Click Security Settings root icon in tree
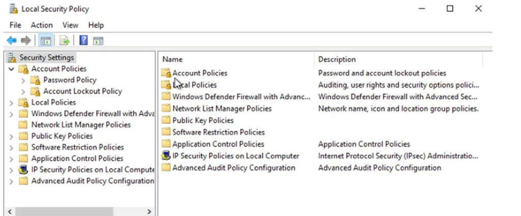The width and height of the screenshot is (521, 216). 12,58
